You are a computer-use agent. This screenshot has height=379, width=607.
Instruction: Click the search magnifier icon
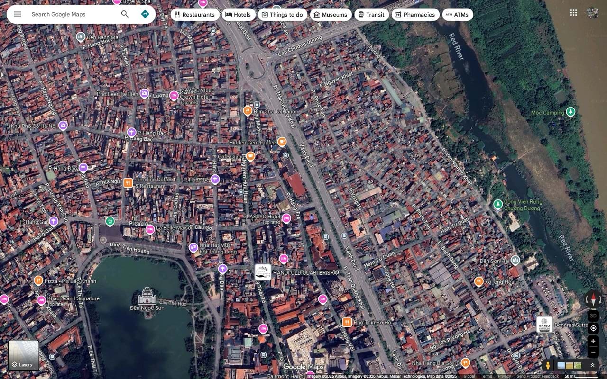(125, 14)
